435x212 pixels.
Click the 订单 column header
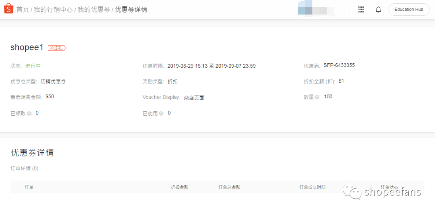coord(29,187)
